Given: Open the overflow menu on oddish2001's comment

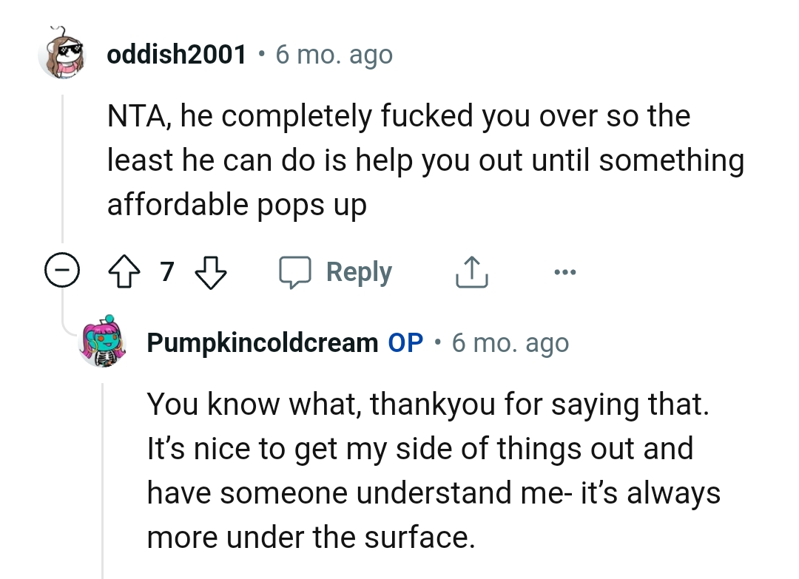Looking at the screenshot, I should [565, 271].
